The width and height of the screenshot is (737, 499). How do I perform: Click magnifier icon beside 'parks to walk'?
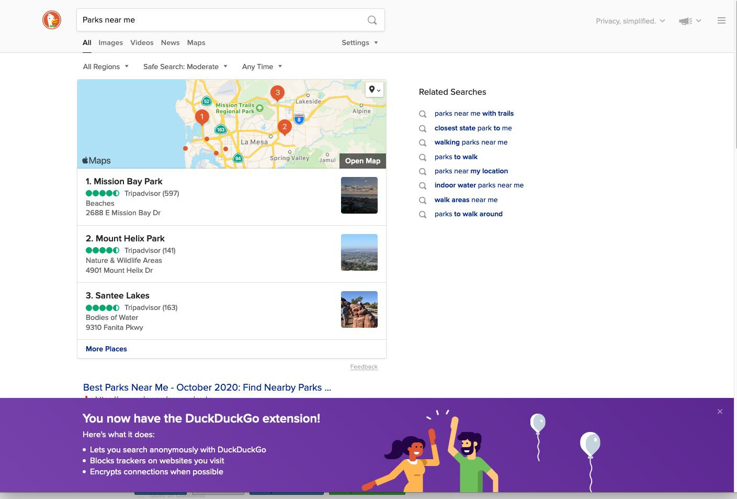[x=423, y=157]
